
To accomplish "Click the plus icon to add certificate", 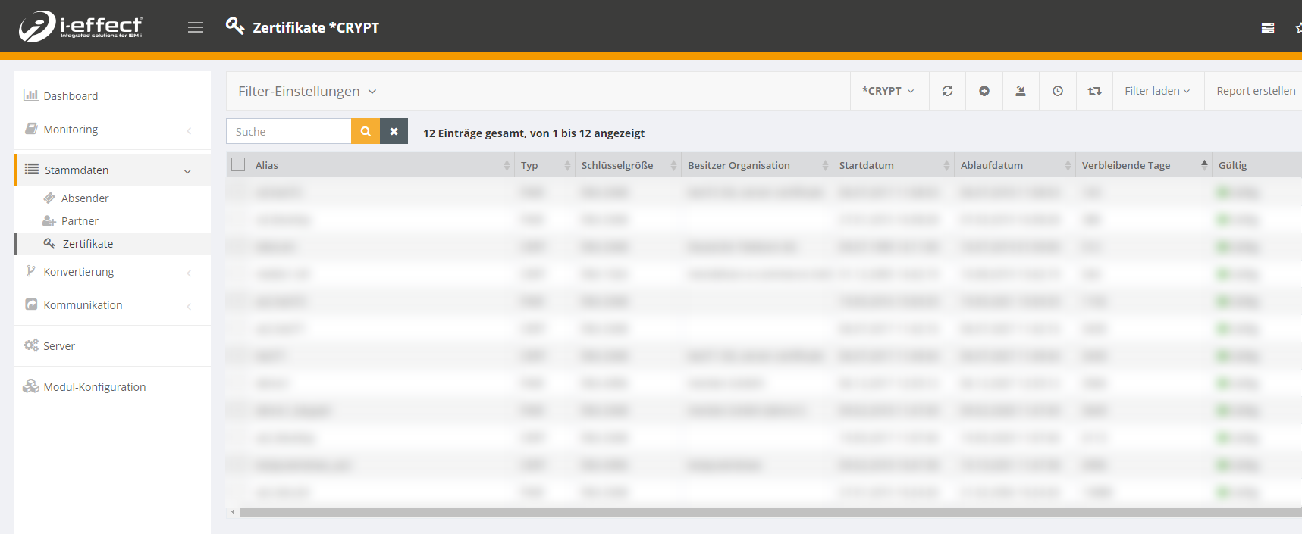I will coord(984,91).
